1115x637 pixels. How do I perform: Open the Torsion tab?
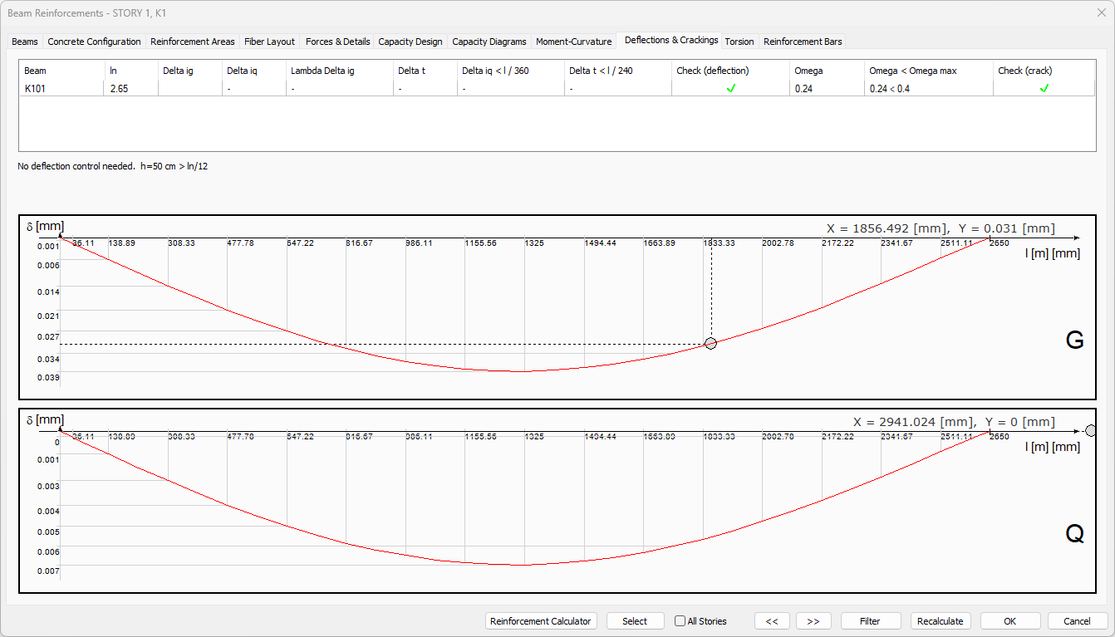click(739, 42)
